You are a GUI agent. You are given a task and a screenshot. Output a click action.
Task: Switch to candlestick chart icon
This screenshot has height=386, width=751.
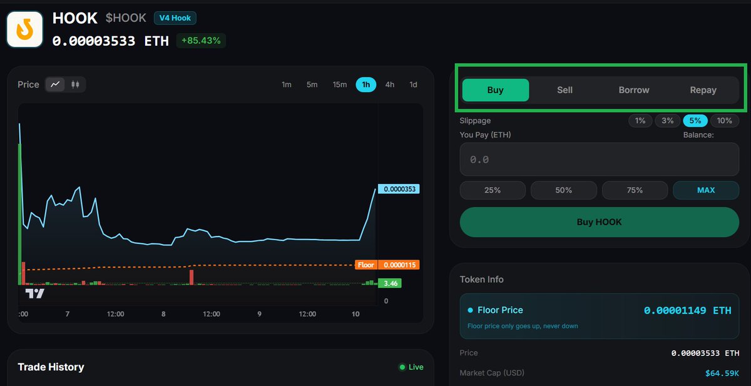75,84
